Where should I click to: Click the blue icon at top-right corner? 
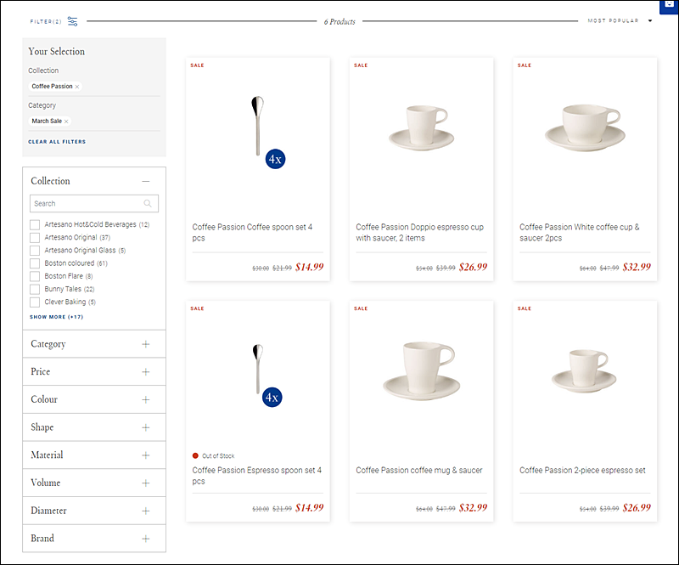coord(669,5)
